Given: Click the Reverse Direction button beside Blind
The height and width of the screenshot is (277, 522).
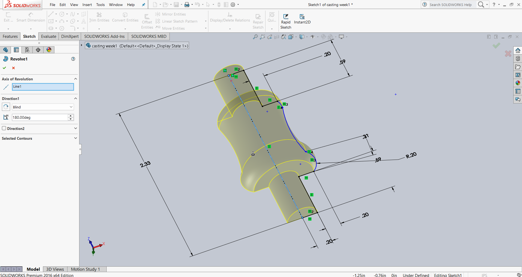Looking at the screenshot, I should [x=6, y=107].
